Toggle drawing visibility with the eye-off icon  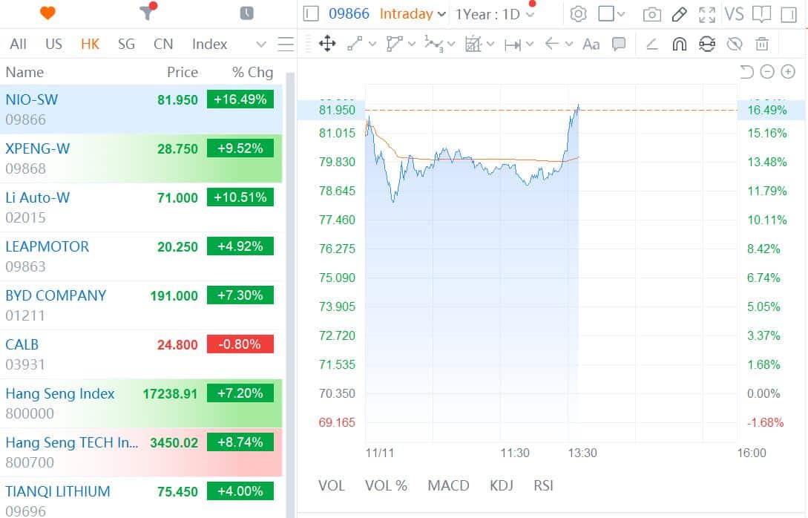point(734,45)
